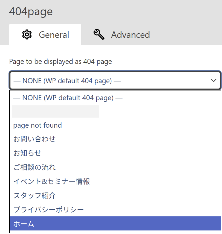
Task: Choose ご相談の流れ as 404 page
Action: coord(34,167)
